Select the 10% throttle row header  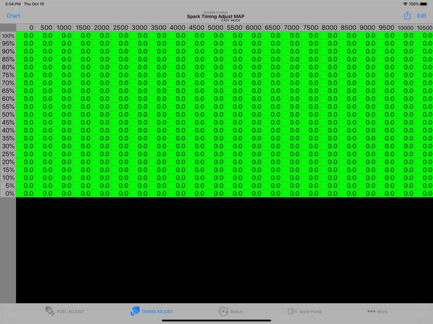click(8, 178)
